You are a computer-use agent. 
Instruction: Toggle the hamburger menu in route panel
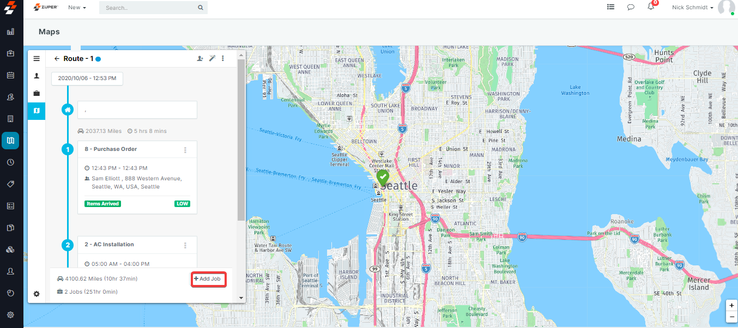37,59
